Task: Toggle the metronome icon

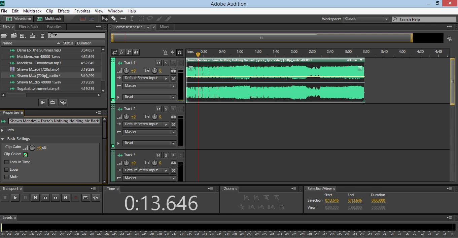Action: coord(165,52)
